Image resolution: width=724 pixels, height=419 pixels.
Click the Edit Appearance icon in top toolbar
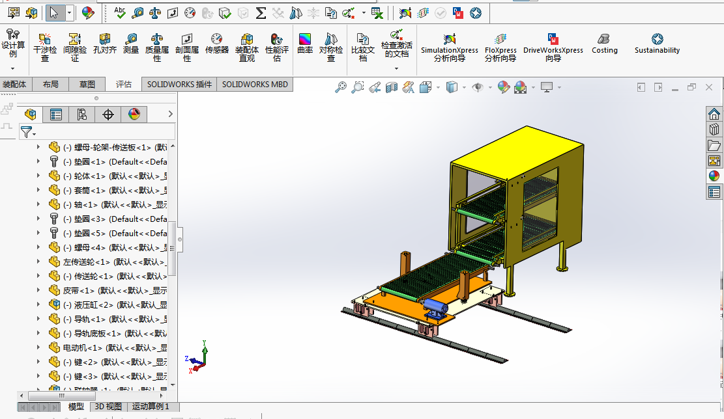click(88, 13)
